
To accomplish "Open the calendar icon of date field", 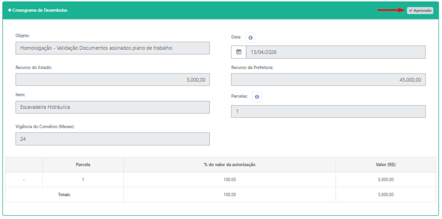I will (x=238, y=52).
